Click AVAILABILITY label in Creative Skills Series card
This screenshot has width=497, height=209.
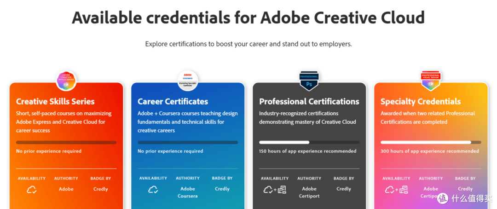[x=32, y=179]
